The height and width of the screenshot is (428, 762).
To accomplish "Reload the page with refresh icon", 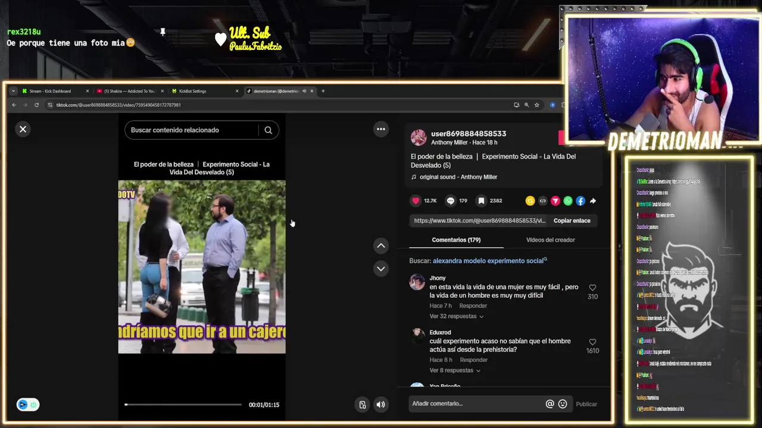I will [36, 105].
